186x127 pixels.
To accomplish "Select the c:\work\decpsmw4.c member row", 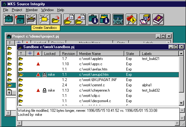I will tap(98, 101).
